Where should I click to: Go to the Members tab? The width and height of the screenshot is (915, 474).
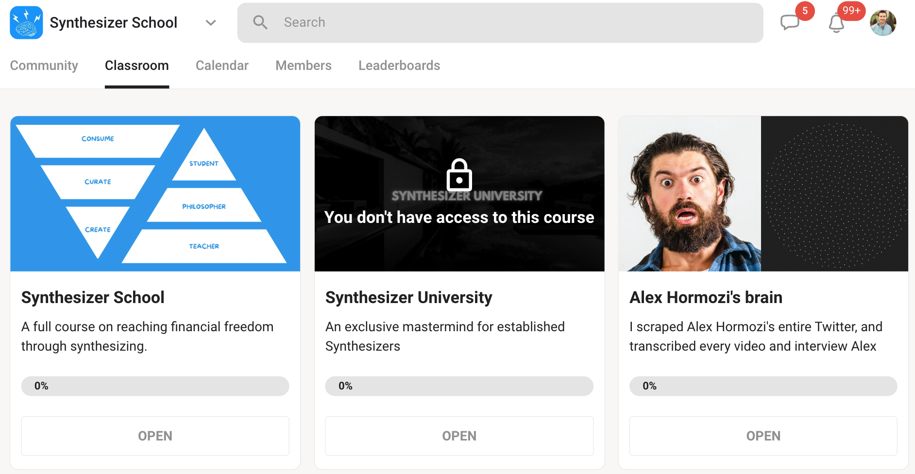[x=303, y=65]
